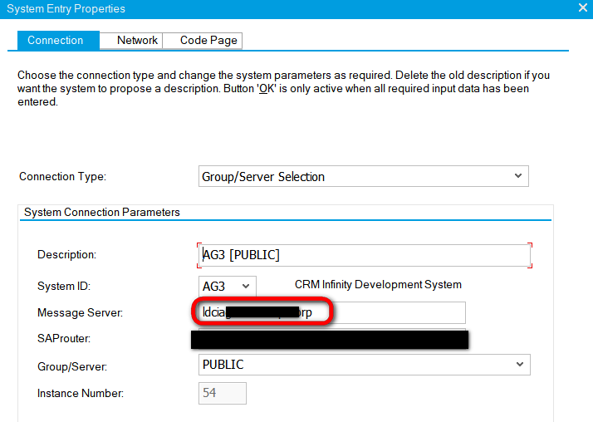Click the 'Connection Type:' label
Image resolution: width=593 pixels, height=422 pixels.
click(63, 177)
